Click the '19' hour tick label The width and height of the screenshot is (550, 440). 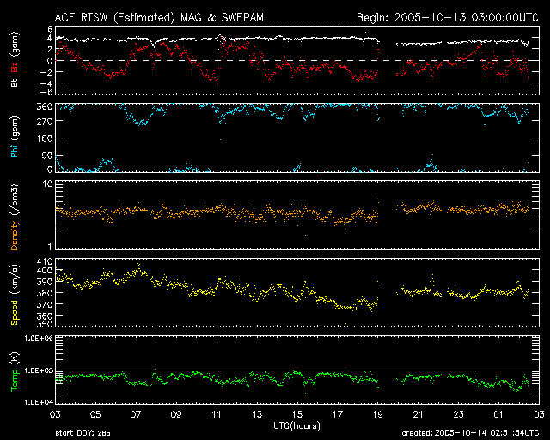pos(378,415)
